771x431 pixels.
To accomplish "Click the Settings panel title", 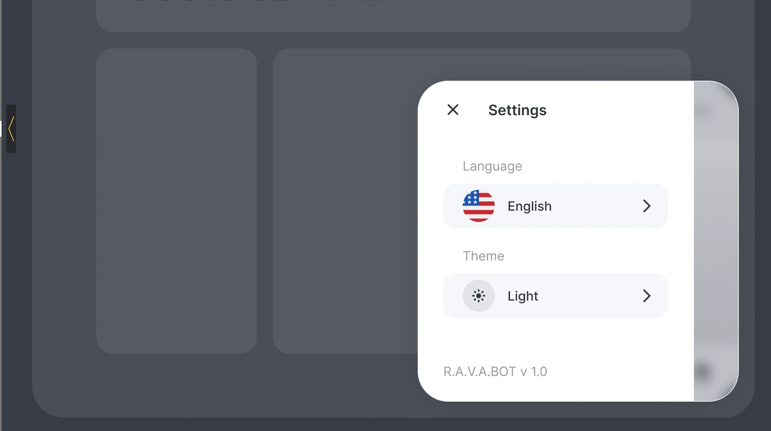I will pos(518,110).
